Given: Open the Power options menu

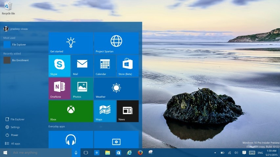Looking at the screenshot, I should coord(12,135).
